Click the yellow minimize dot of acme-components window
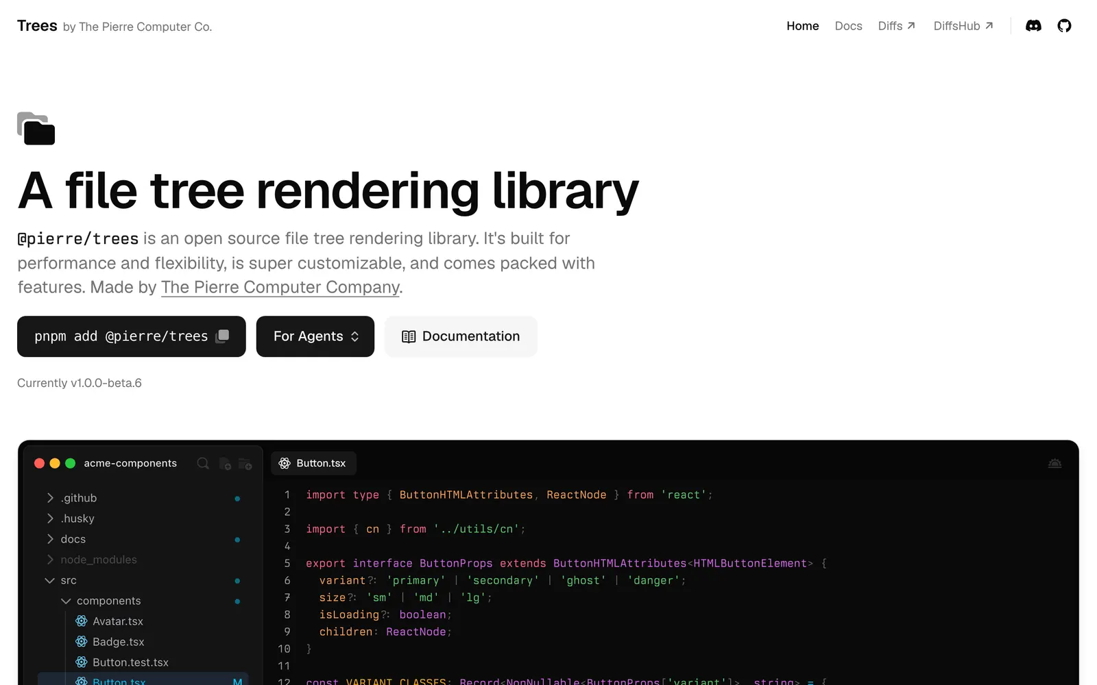Viewport: 1097px width, 685px height. click(x=55, y=464)
